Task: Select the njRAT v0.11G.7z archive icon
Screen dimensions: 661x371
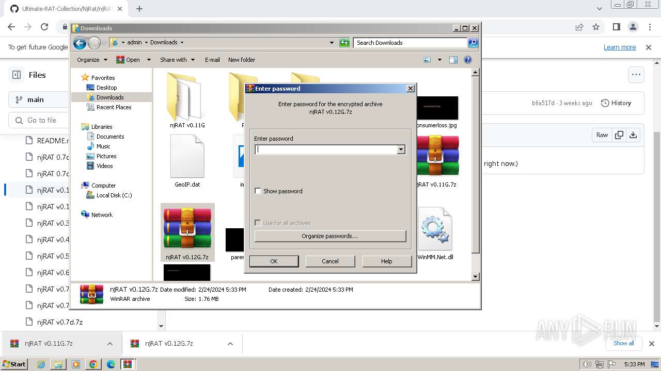Action: pyautogui.click(x=437, y=156)
